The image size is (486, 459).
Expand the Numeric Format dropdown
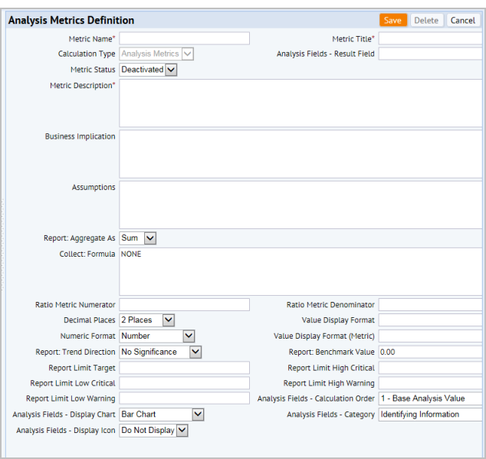point(157,336)
